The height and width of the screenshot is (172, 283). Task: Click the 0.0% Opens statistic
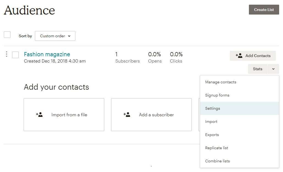155,57
